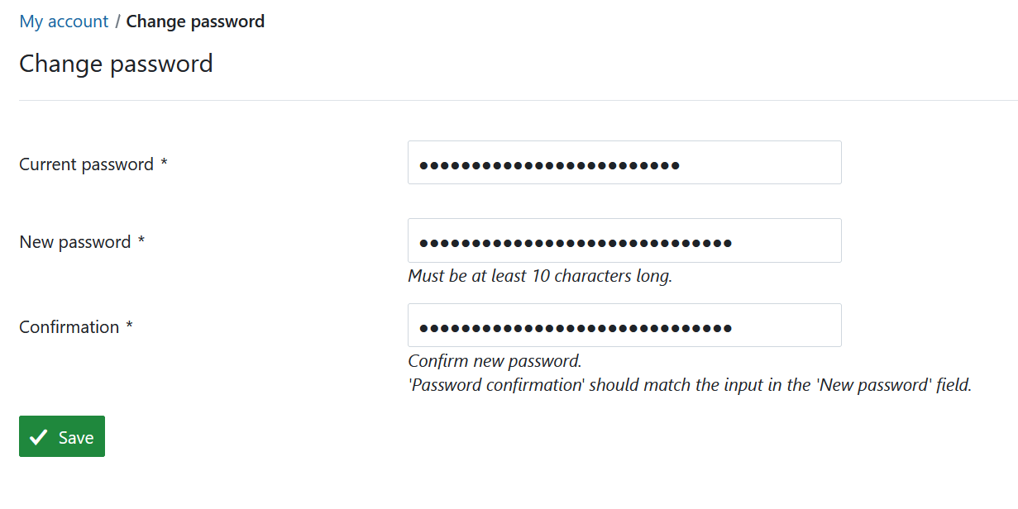The height and width of the screenshot is (509, 1018).
Task: Click the divider line below the heading
Action: 509,101
